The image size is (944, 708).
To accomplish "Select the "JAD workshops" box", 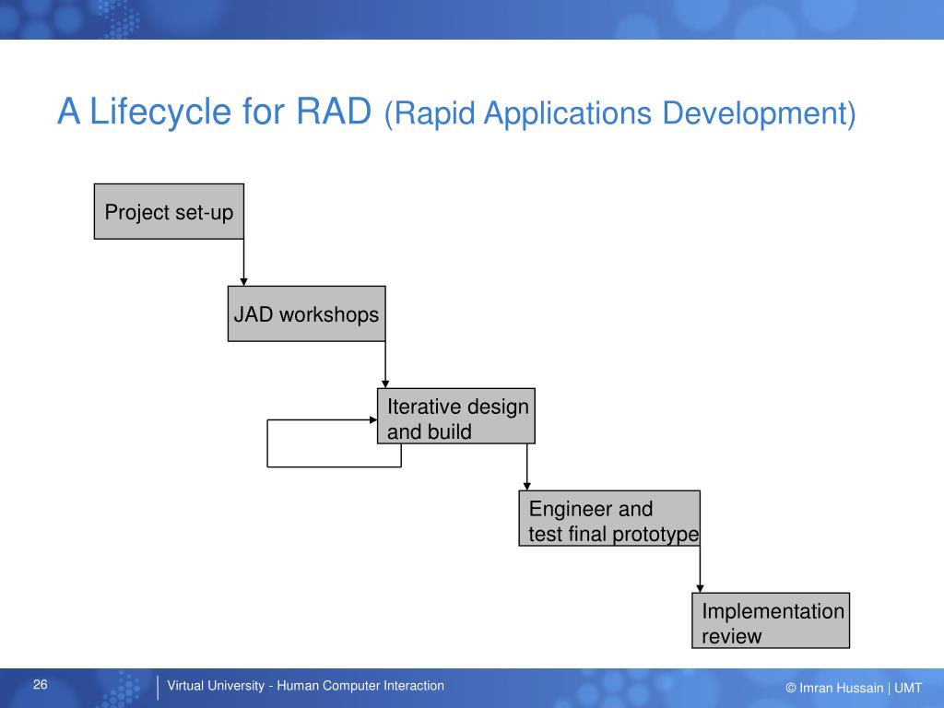I will pyautogui.click(x=306, y=313).
